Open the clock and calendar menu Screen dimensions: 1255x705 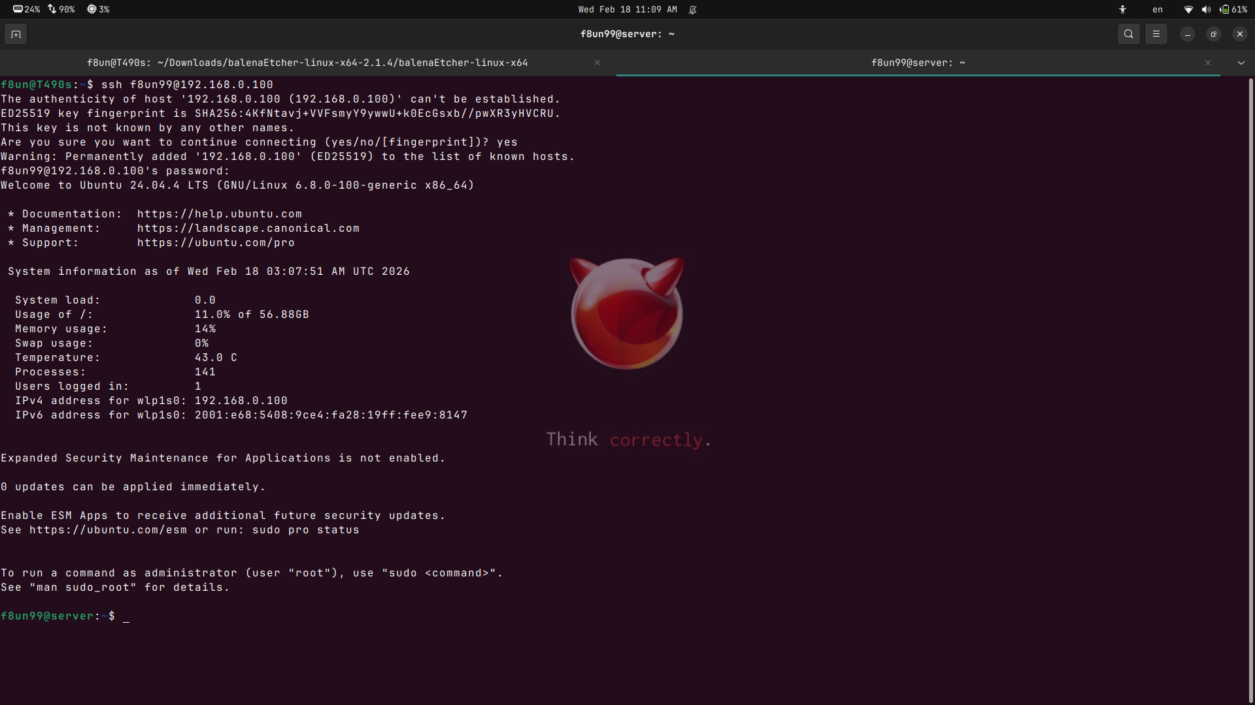[x=627, y=9]
